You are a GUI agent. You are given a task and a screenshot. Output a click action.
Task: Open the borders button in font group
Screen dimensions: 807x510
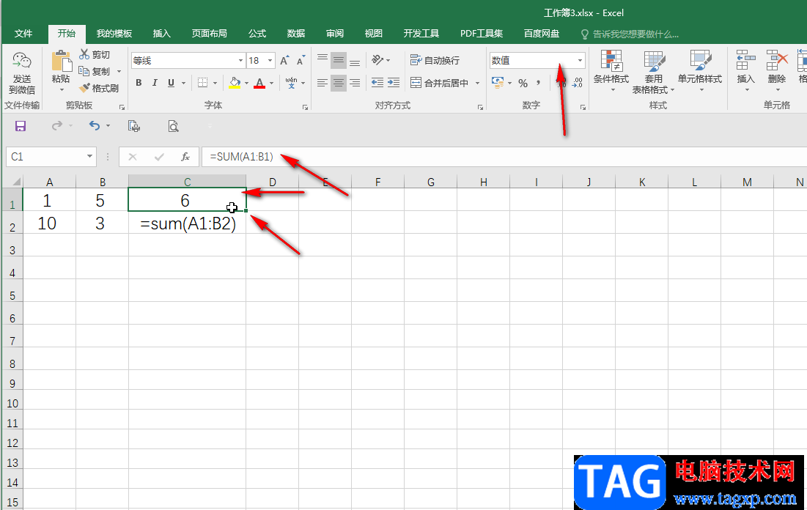pyautogui.click(x=203, y=83)
